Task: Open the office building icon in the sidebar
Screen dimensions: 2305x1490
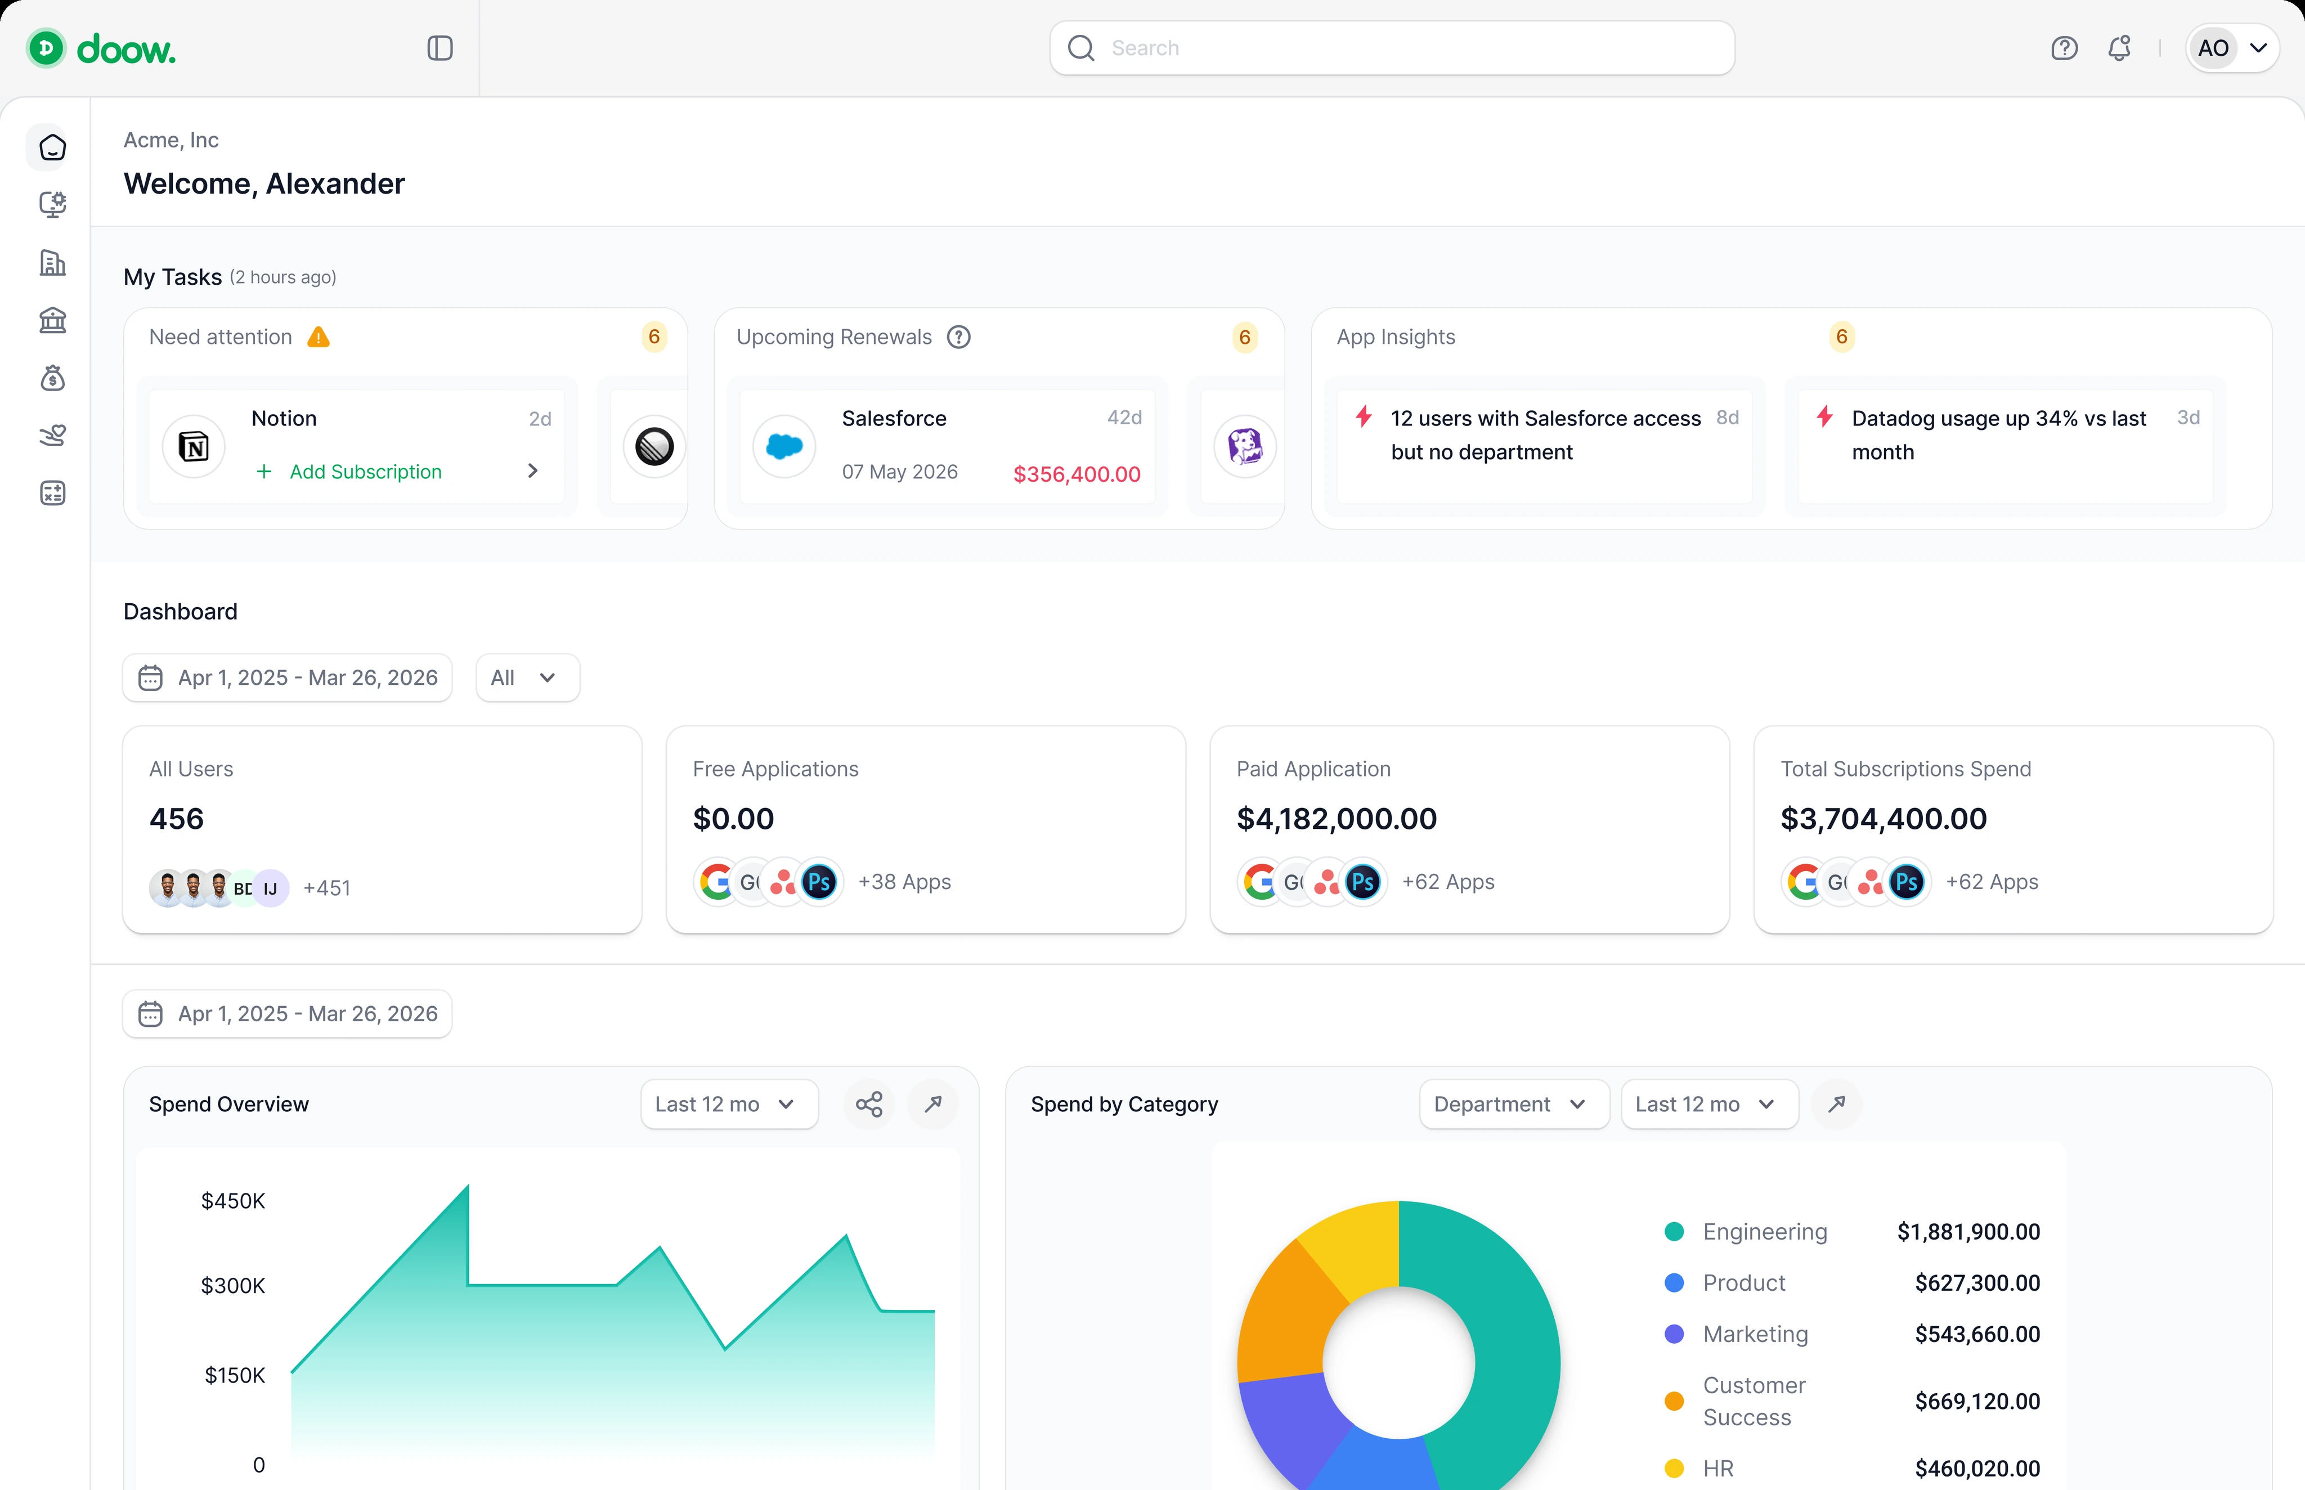Action: click(52, 262)
